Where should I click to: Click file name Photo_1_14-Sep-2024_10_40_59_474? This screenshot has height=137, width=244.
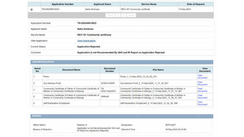point(138,77)
